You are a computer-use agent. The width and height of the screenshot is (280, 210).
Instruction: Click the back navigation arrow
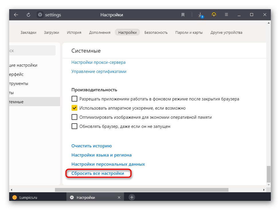(x=16, y=15)
